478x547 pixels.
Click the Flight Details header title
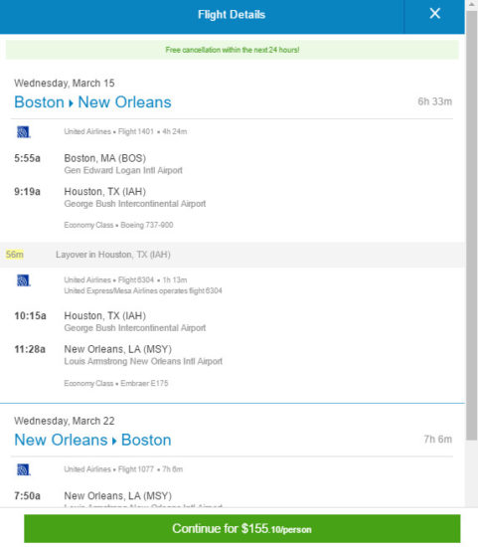click(x=232, y=15)
